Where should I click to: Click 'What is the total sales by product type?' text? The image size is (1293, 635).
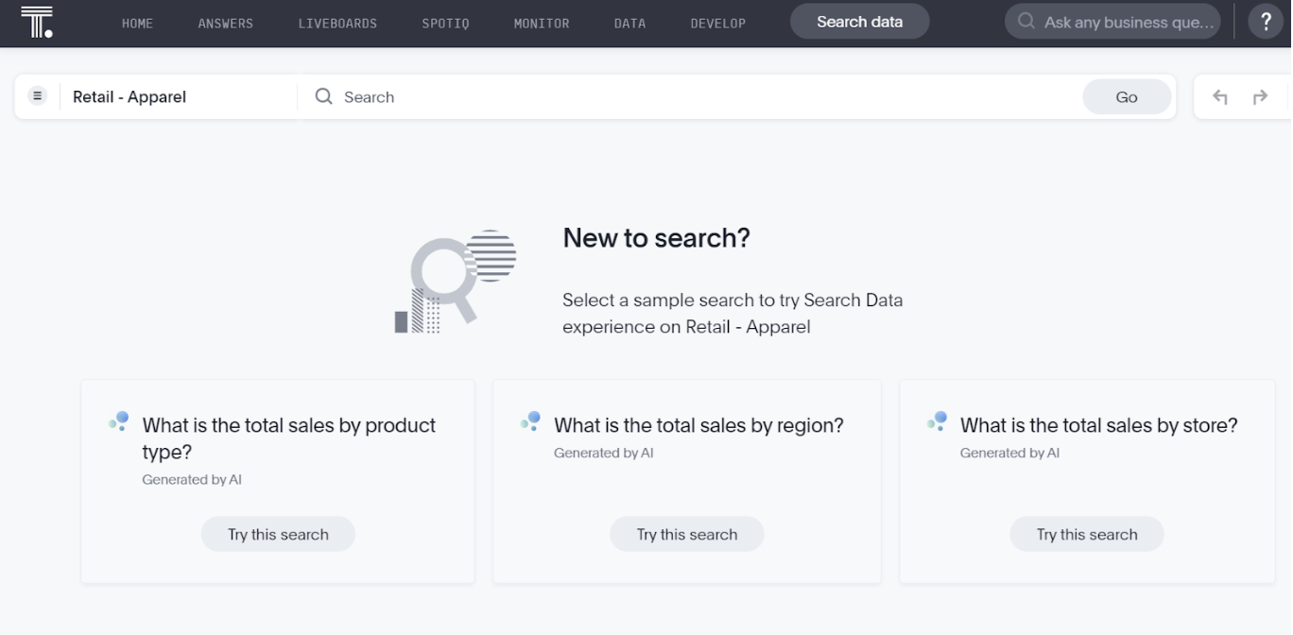click(289, 438)
